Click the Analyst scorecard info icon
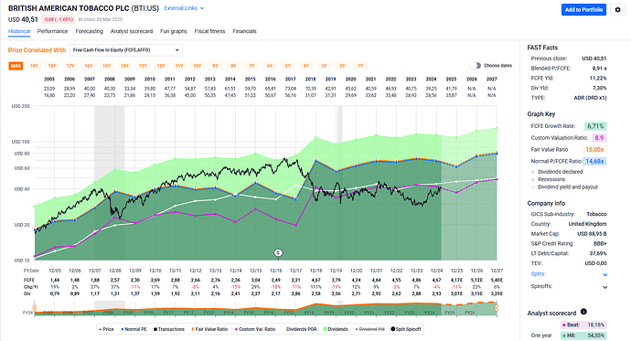 click(x=583, y=312)
